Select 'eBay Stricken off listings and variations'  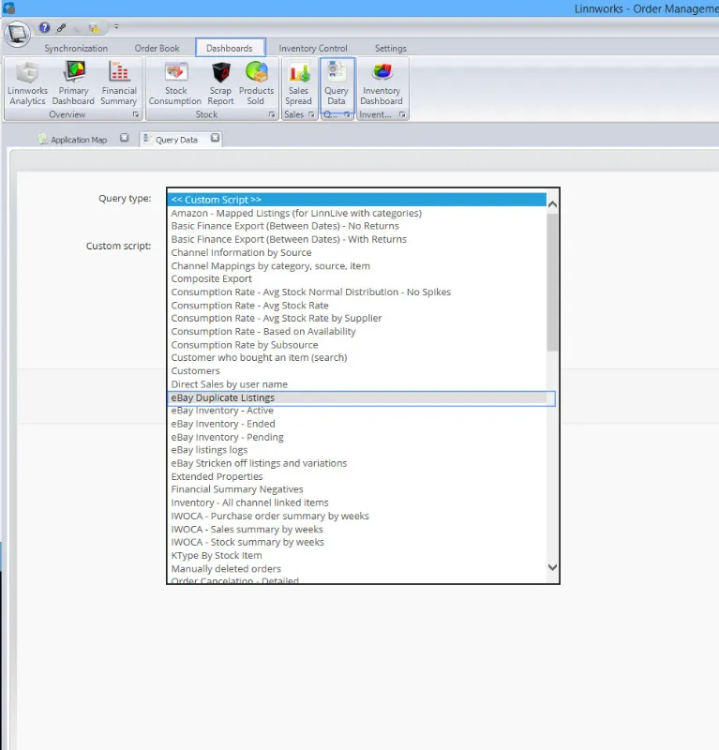(357, 463)
